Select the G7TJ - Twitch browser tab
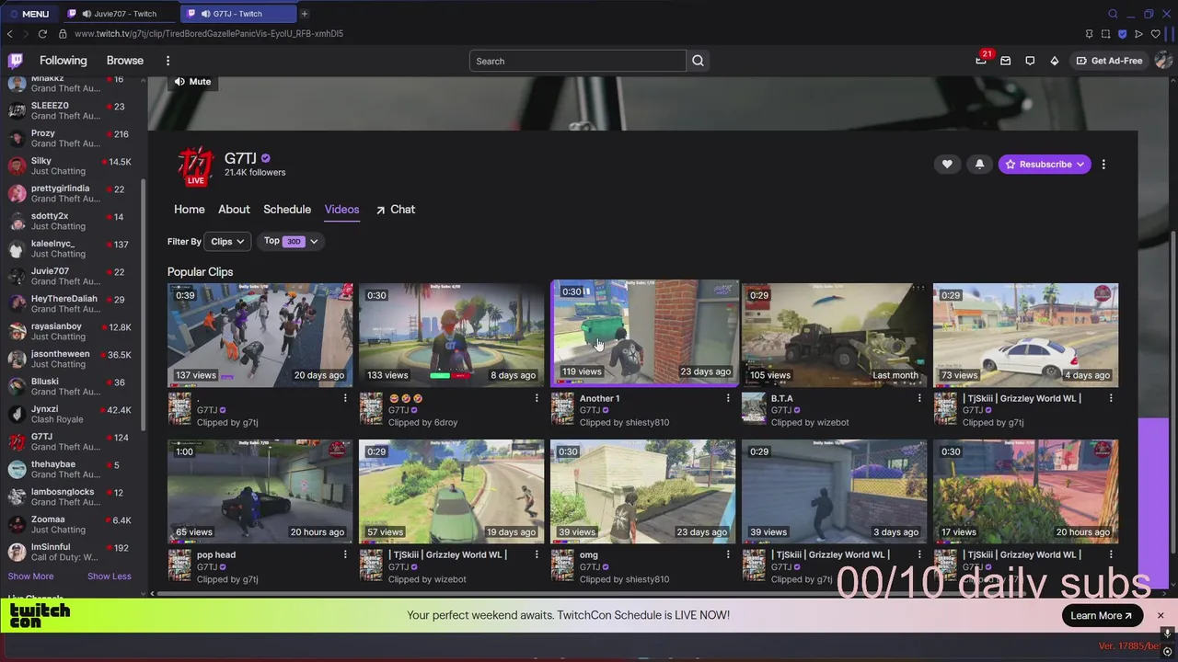The width and height of the screenshot is (1178, 662). click(237, 14)
